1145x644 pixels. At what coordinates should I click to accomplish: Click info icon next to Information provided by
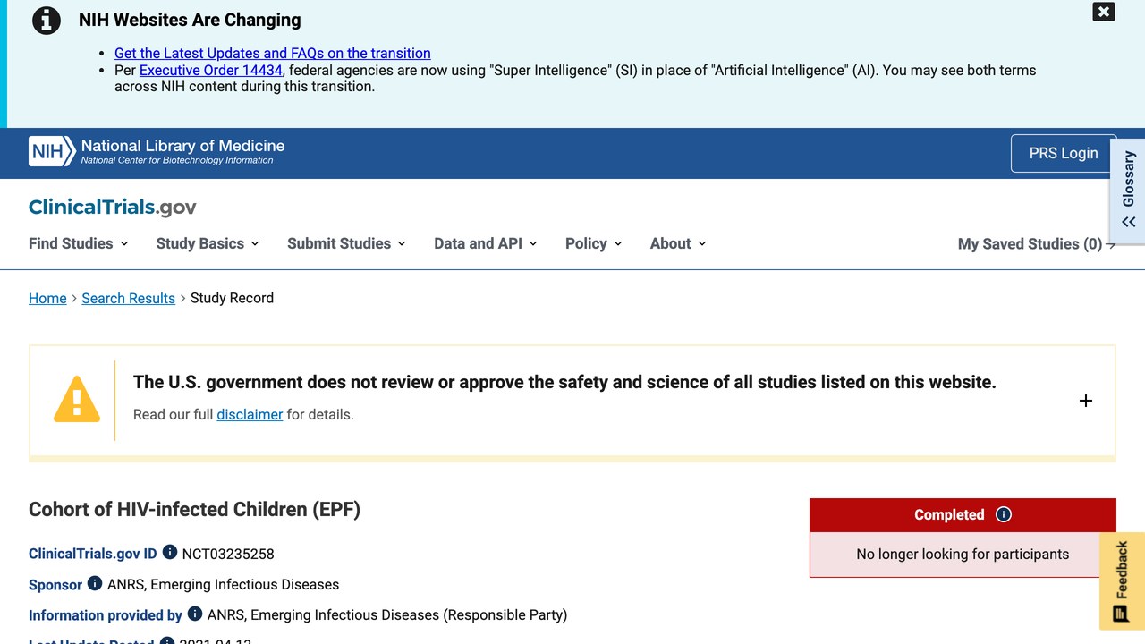[195, 614]
